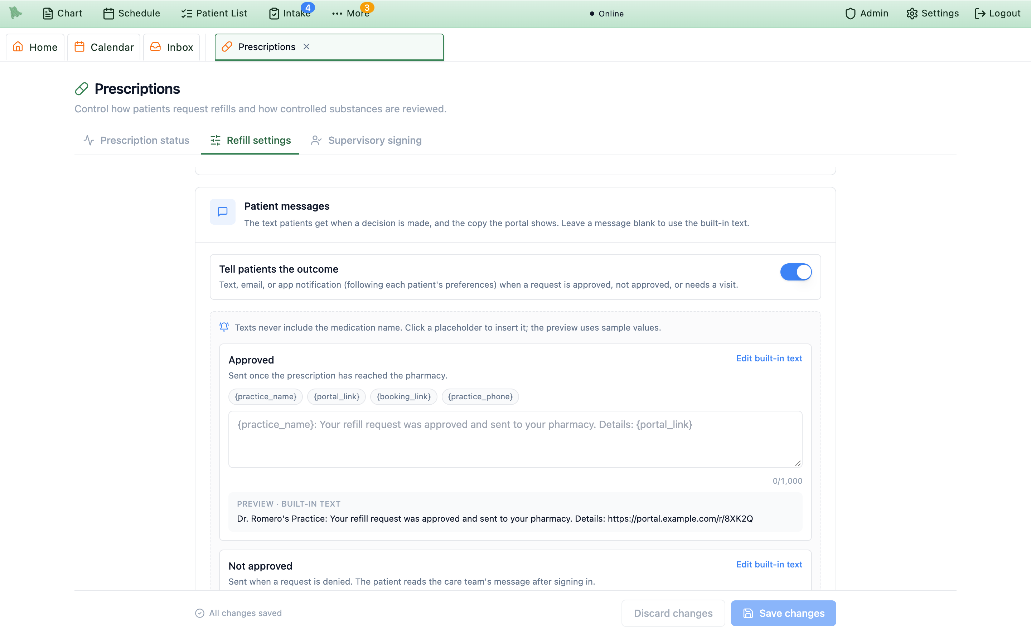Screen dimensions: 1031x644
Task: Expand the More menu
Action: pos(350,13)
